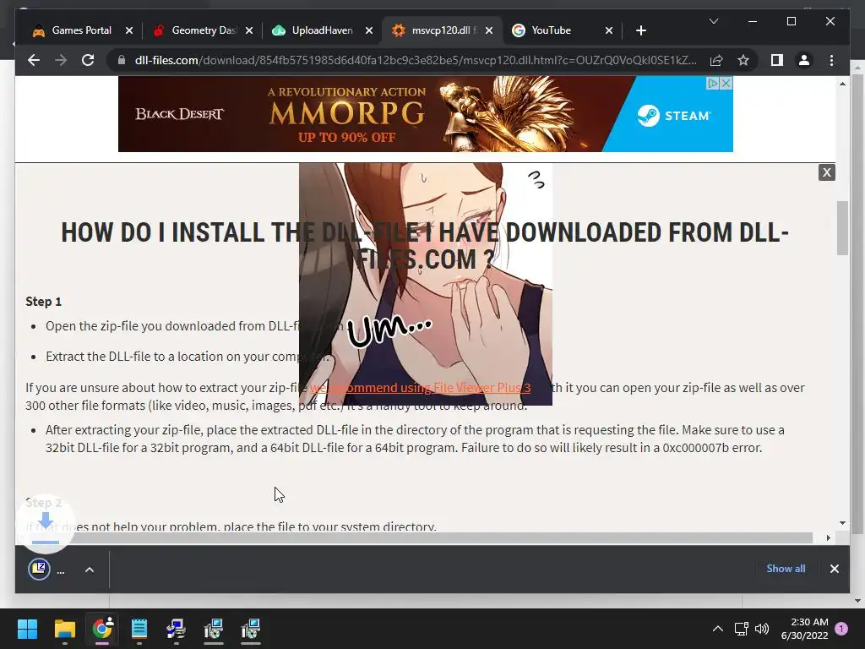The height and width of the screenshot is (649, 865).
Task: Open a new browser tab
Action: (x=640, y=30)
